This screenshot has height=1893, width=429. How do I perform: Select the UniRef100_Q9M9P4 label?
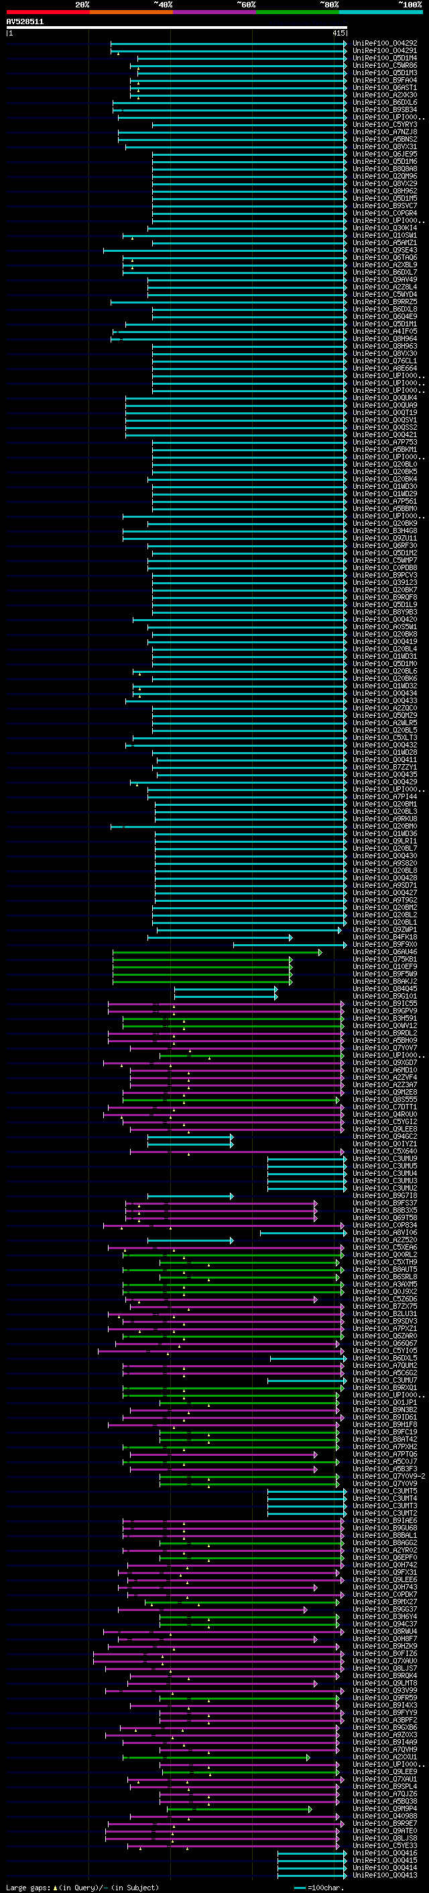[x=385, y=1808]
